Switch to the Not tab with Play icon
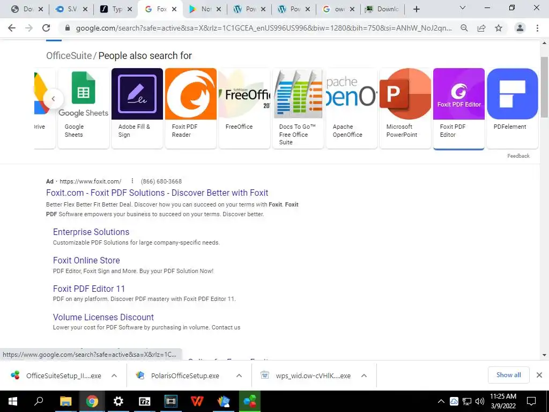This screenshot has height=412, width=549. point(206,9)
